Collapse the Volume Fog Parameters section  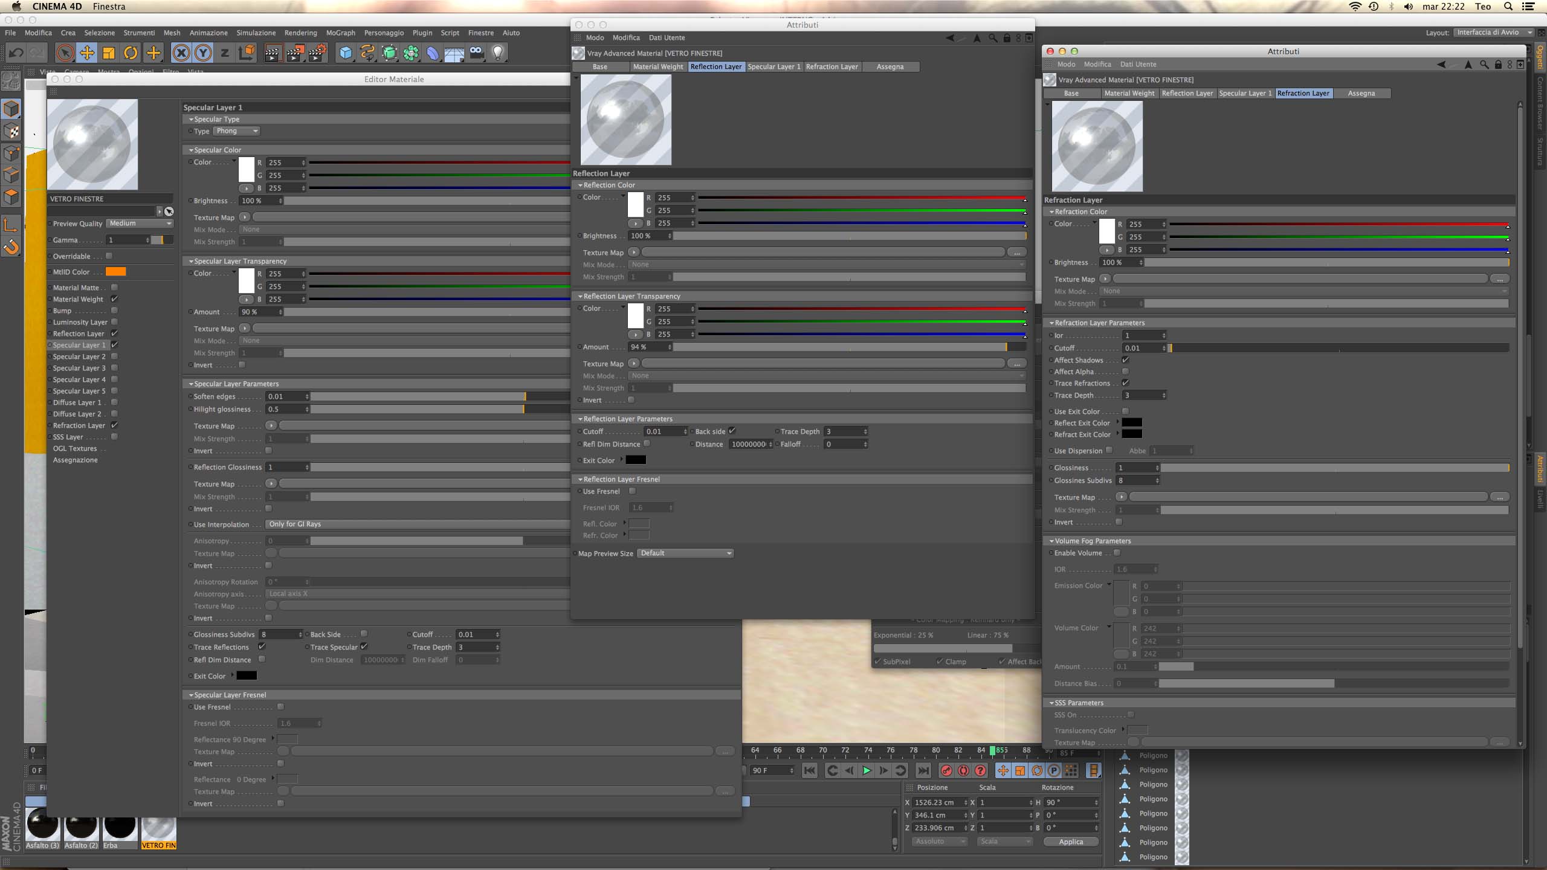[x=1052, y=541]
